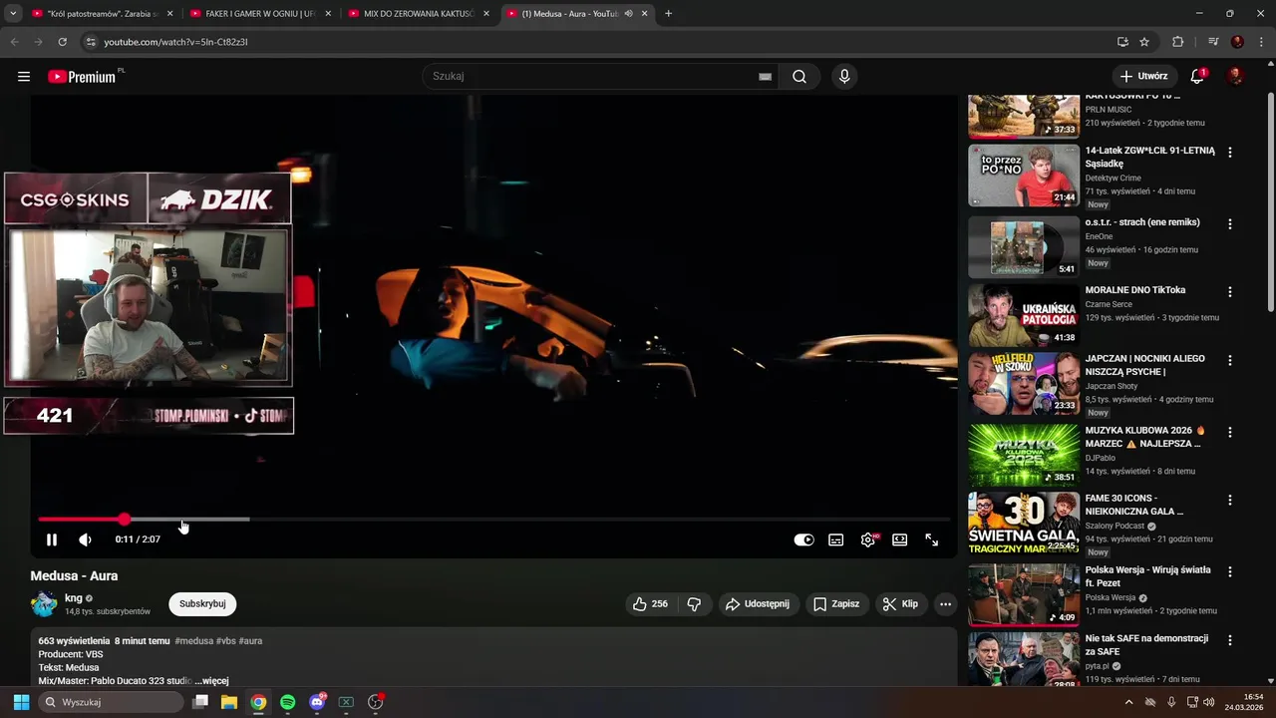Screen dimensions: 1276x718
Task: Open the notifications bell
Action: (1197, 77)
